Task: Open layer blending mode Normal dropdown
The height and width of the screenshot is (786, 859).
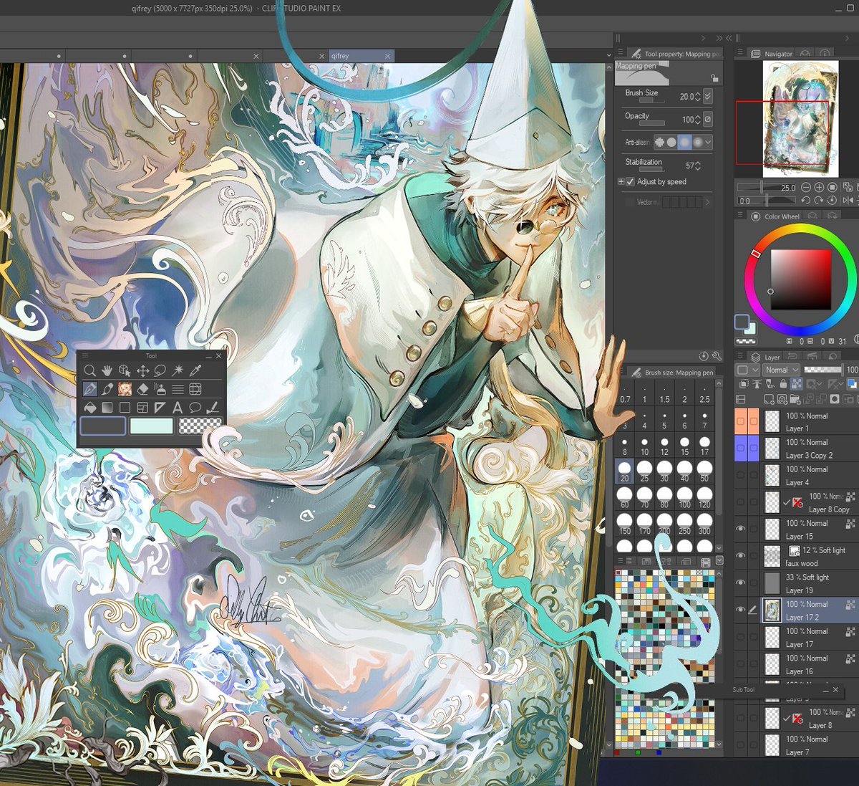Action: click(x=781, y=370)
